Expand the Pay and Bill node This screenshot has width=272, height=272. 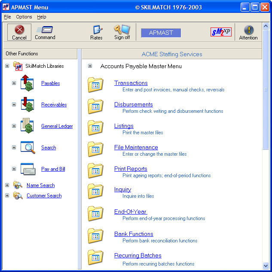click(14, 169)
